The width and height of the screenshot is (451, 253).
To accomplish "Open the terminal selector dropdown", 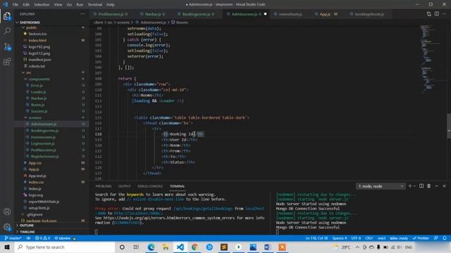I will [381, 186].
